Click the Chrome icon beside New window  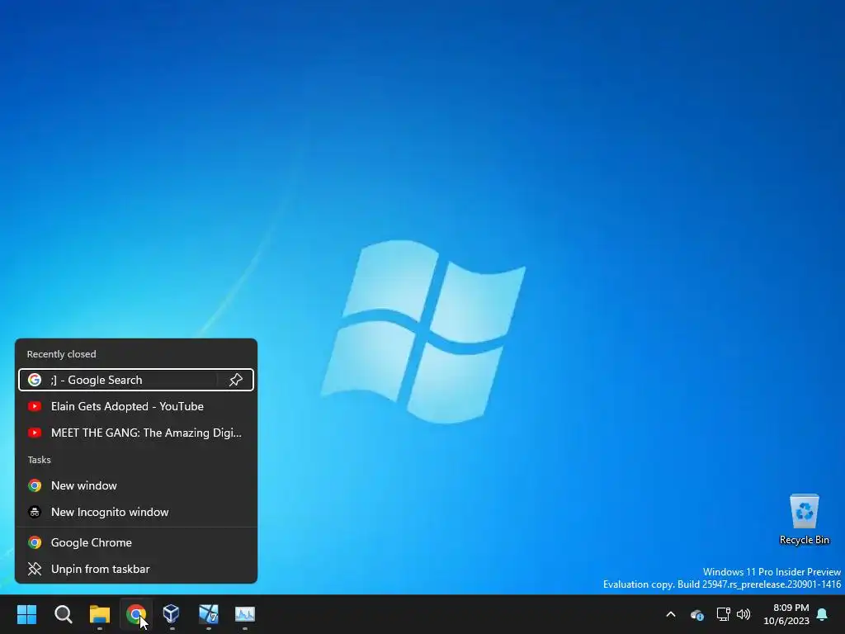click(x=35, y=485)
